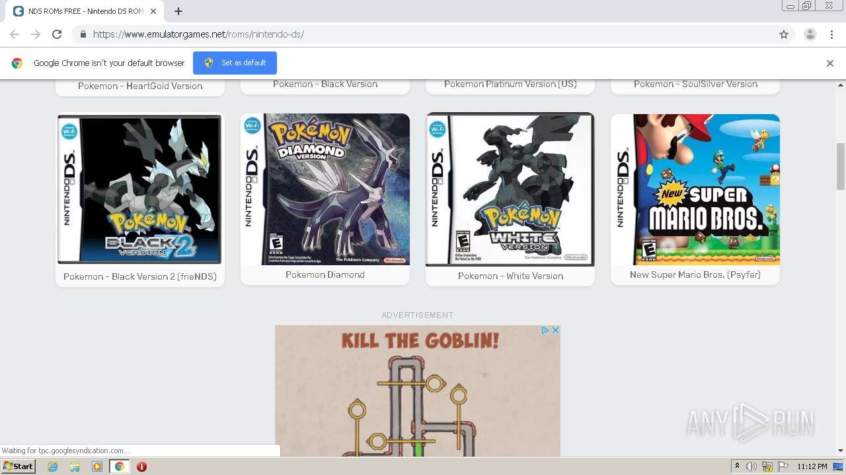Open the Pokemon Black Version 2 cover image
Screen dimensions: 846x475
pyautogui.click(x=140, y=189)
